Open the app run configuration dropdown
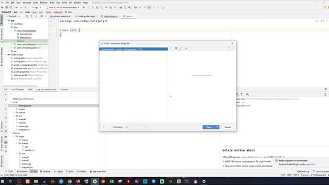This screenshot has width=329, height=185. (36, 8)
